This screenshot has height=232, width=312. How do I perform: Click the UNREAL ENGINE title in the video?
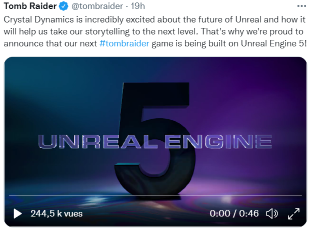tap(155, 142)
